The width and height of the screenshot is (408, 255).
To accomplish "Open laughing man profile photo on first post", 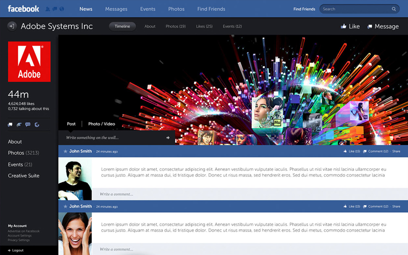I will pos(75,179).
